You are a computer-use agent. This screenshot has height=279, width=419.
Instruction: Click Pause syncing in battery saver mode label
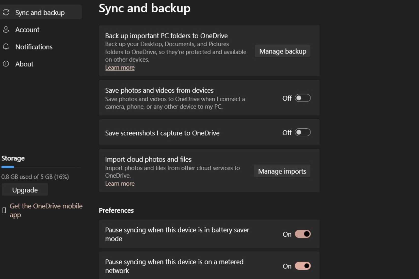pos(177,234)
